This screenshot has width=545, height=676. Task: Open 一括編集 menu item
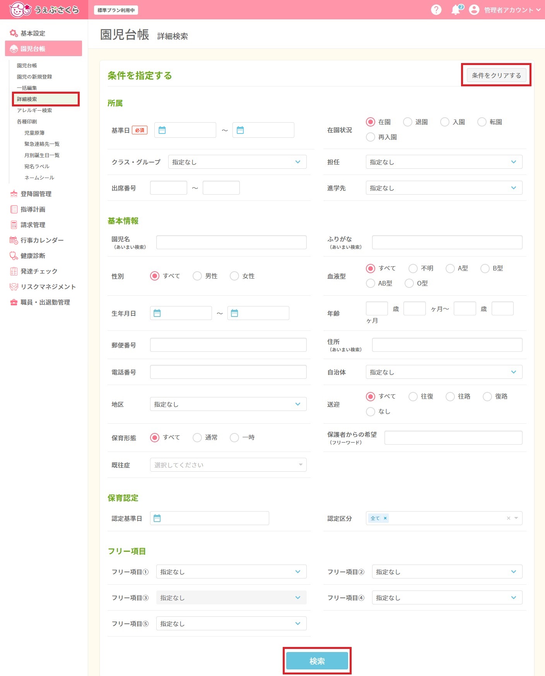27,88
